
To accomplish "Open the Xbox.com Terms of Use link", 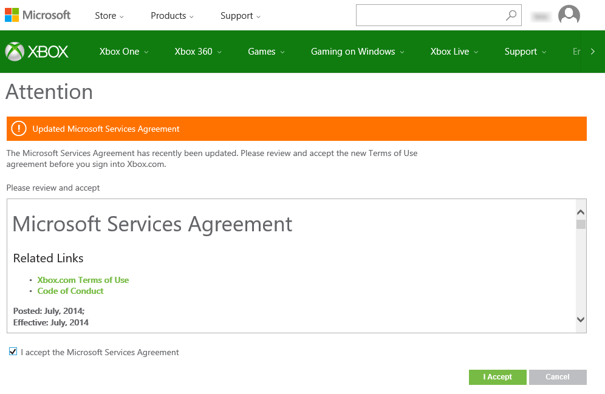I will click(83, 280).
